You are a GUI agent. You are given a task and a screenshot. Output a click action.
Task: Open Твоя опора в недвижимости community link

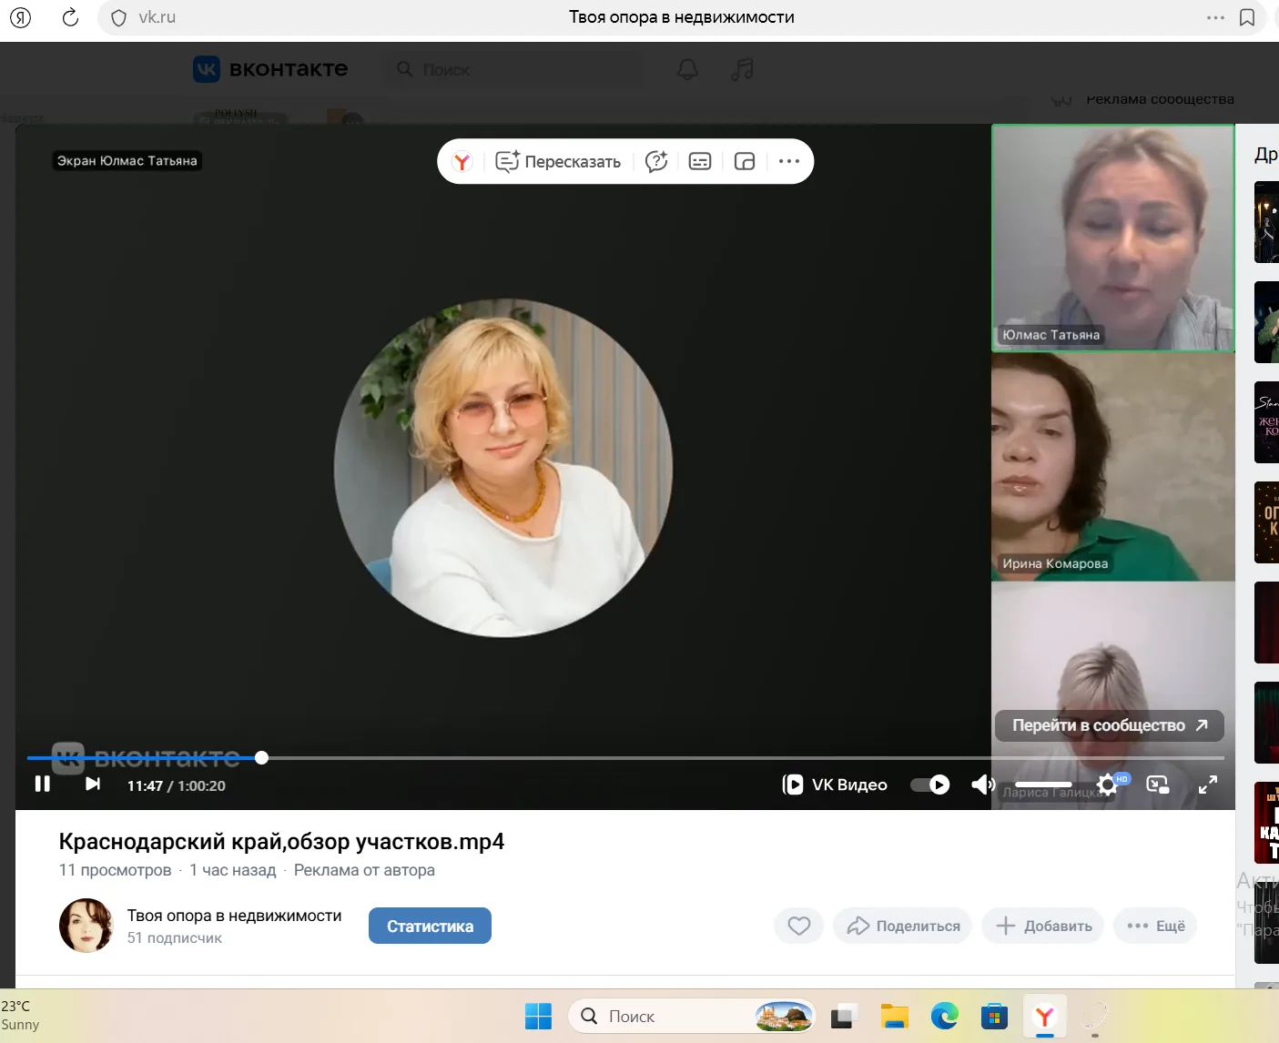[x=235, y=916]
